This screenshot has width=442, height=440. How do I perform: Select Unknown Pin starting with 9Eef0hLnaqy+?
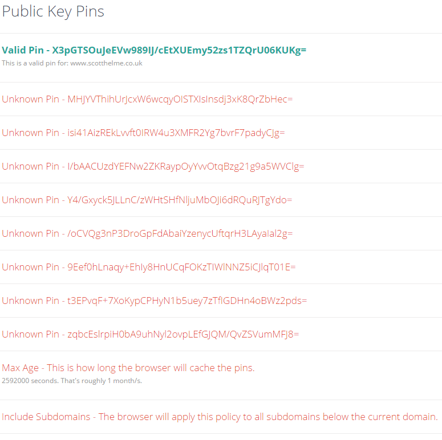pyautogui.click(x=148, y=267)
